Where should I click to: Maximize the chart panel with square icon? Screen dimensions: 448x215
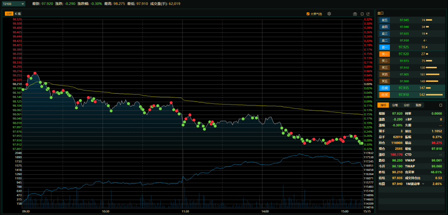362,14
